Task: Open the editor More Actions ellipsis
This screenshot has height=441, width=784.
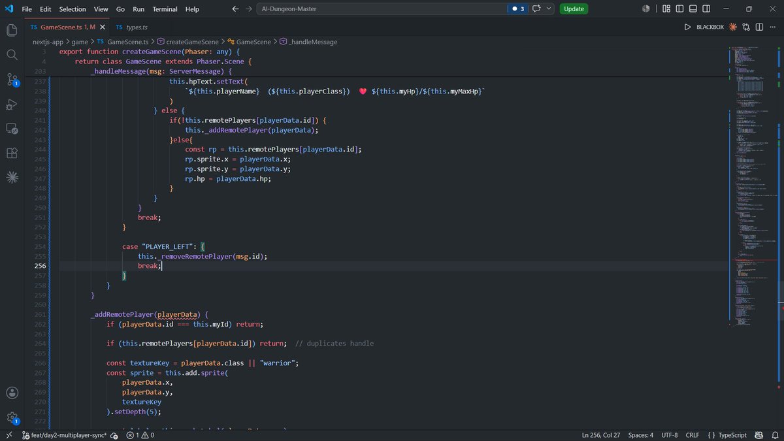Action: (773, 27)
